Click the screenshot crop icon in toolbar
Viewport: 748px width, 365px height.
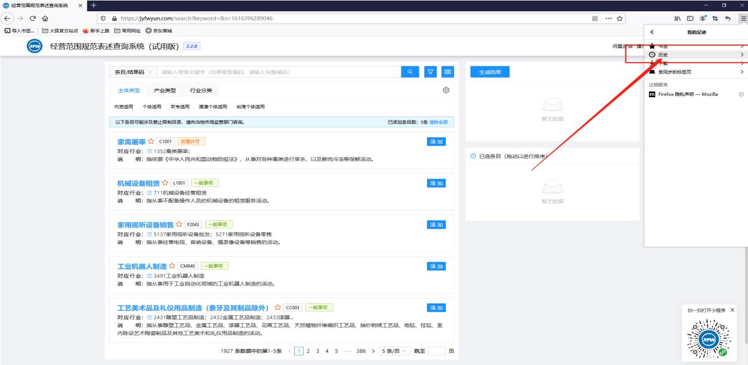(x=715, y=18)
